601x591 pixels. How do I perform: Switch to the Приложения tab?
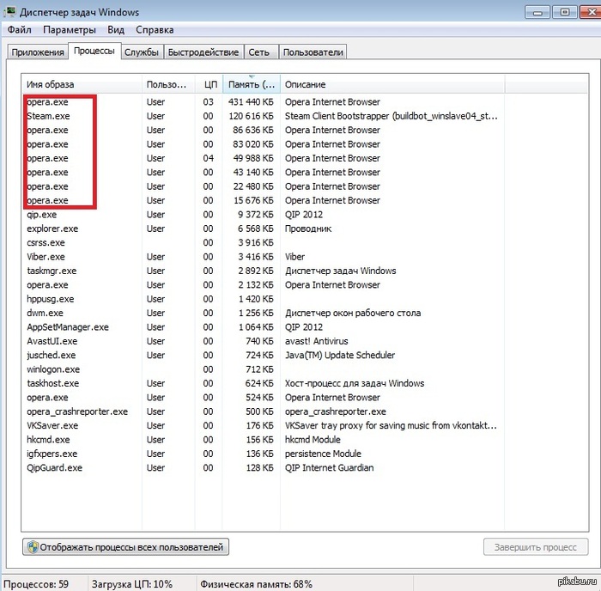(38, 52)
